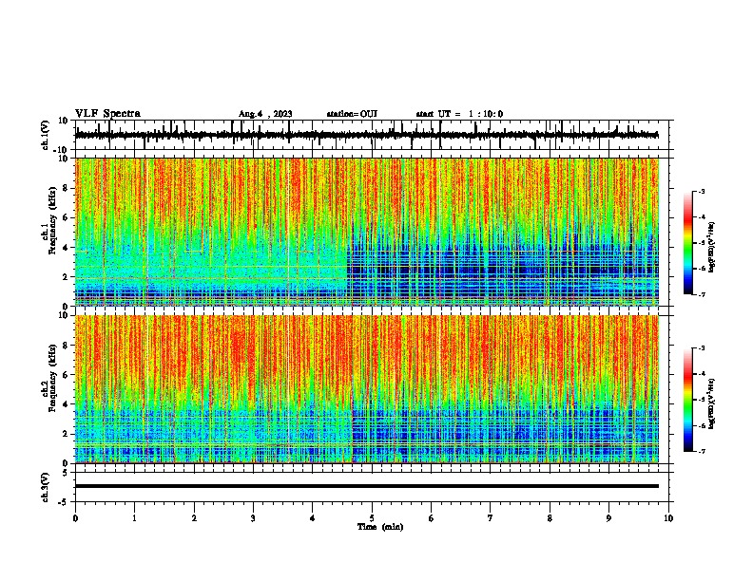Click the "ch.1(V)" axis label
This screenshot has height=581, width=753.
(46, 135)
